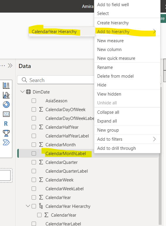This screenshot has width=166, height=226.
Task: Click the DimDate table icon
Action: coord(28,92)
